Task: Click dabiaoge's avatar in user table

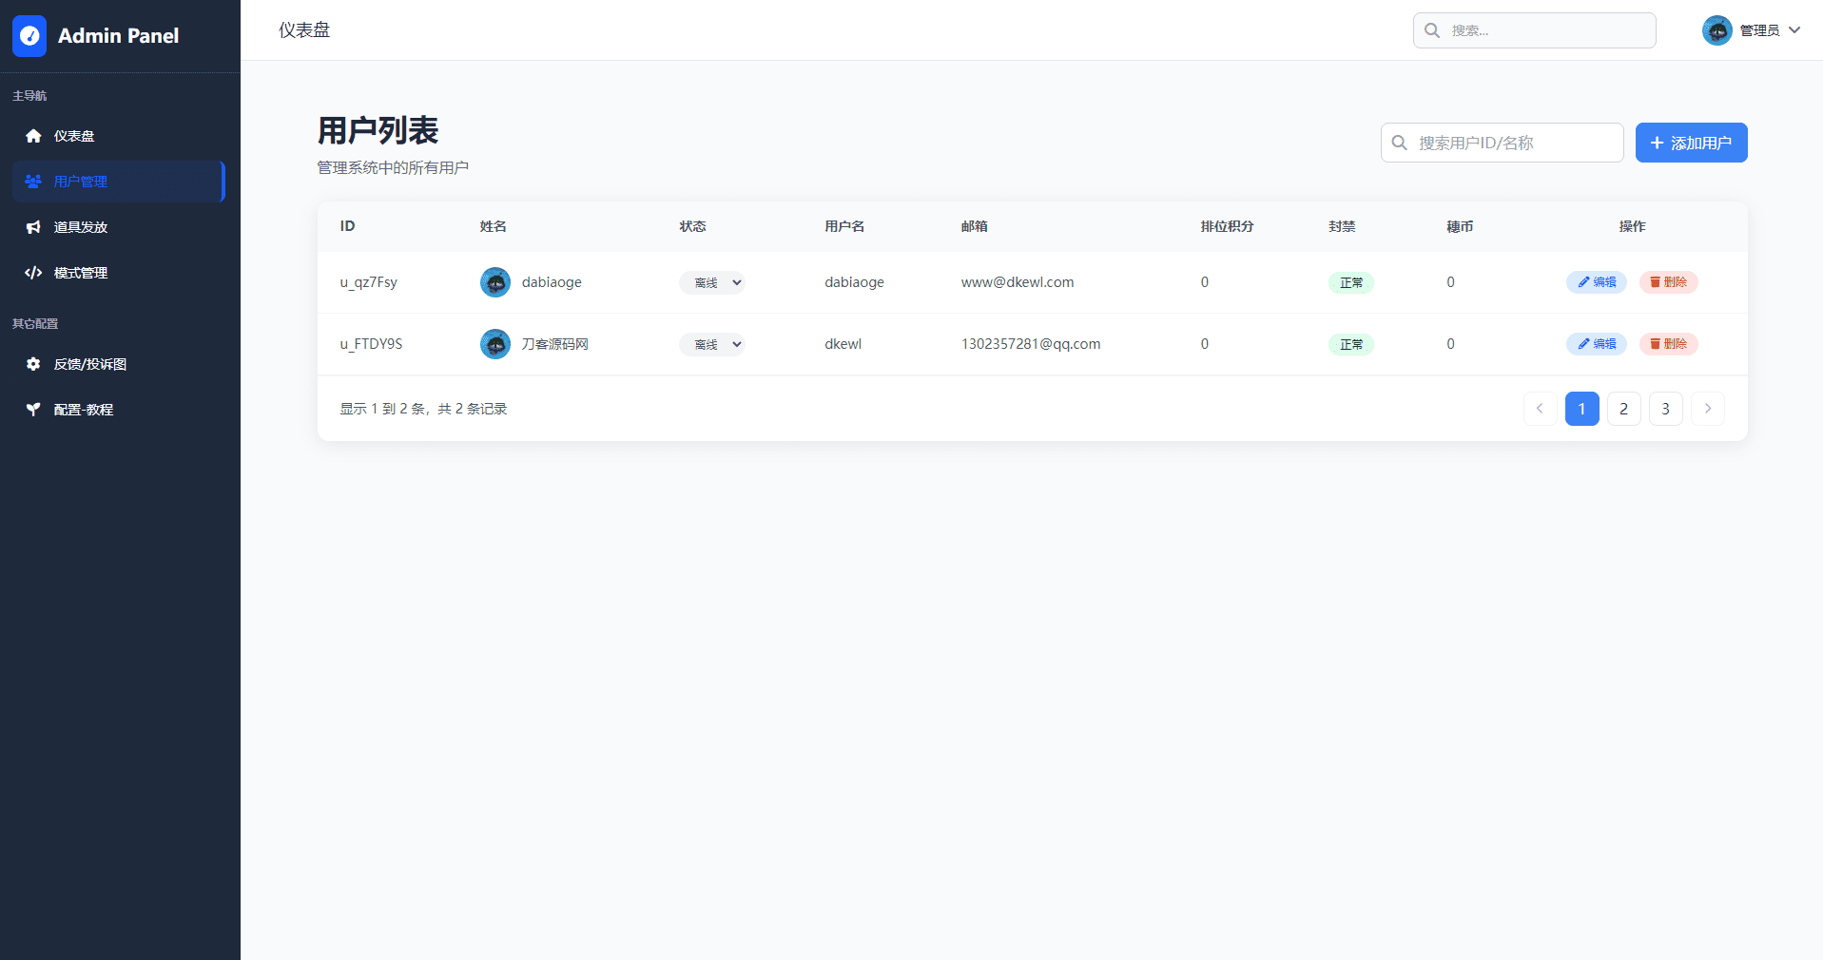Action: click(x=495, y=282)
